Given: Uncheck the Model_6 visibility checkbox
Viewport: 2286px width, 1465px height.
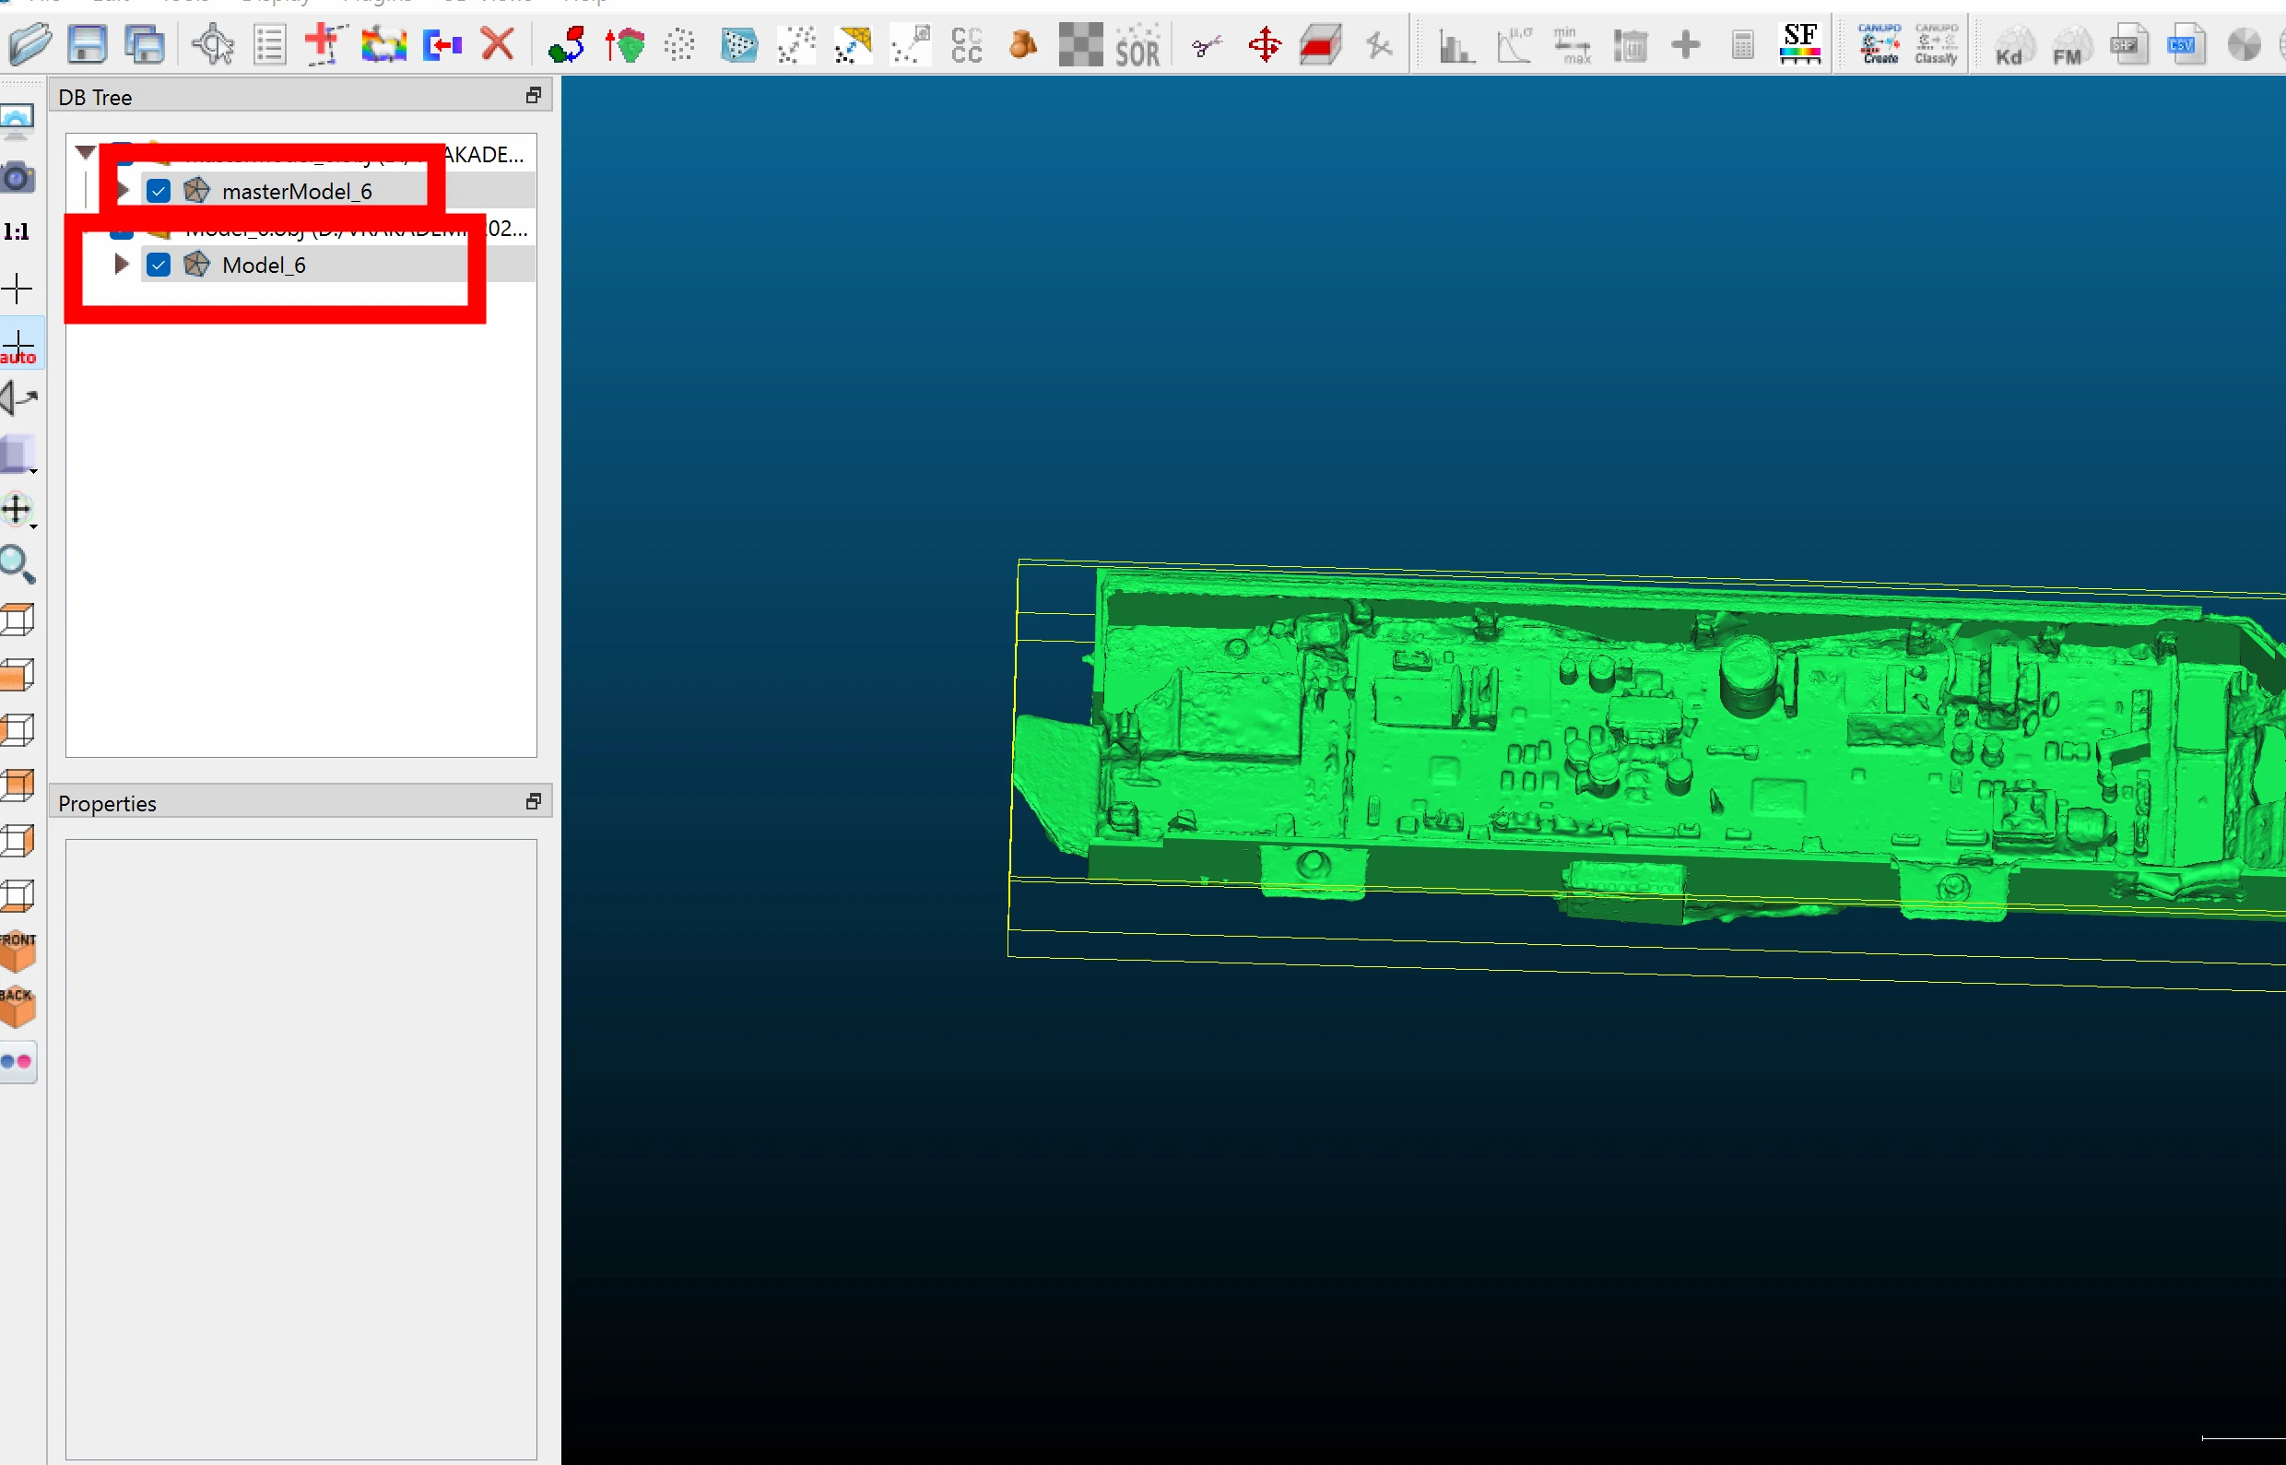Looking at the screenshot, I should point(159,265).
